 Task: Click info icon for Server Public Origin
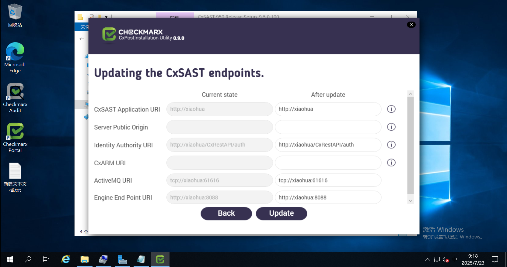[x=391, y=127]
